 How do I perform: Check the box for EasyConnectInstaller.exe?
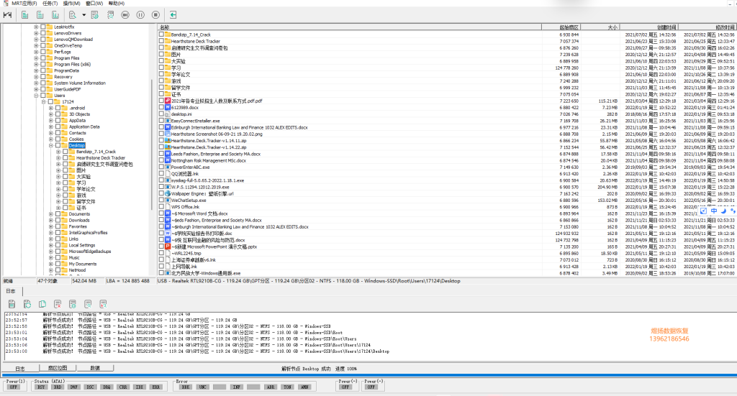[161, 121]
